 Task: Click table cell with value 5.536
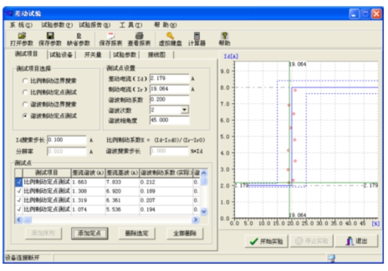tap(122, 209)
